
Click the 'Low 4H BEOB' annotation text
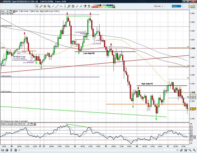click(x=28, y=63)
